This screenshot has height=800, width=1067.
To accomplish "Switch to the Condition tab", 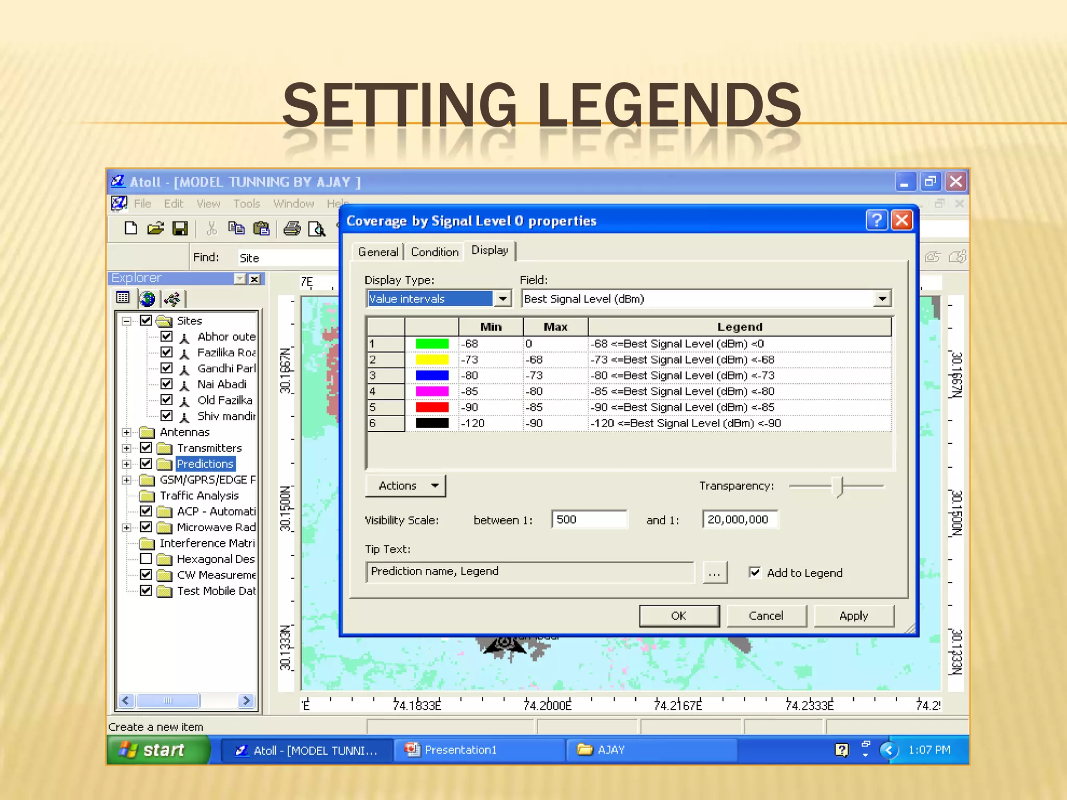I will tap(435, 252).
